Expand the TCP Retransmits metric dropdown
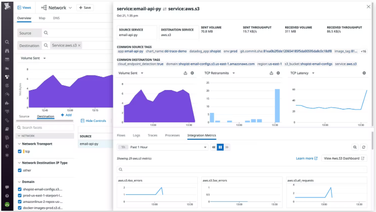Viewport: 376px width, 212px height. pos(234,73)
